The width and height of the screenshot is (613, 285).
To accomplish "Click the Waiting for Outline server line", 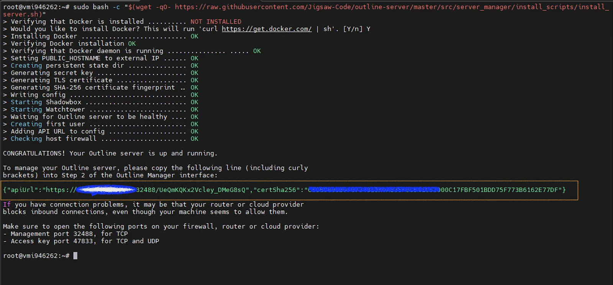I will click(x=89, y=117).
